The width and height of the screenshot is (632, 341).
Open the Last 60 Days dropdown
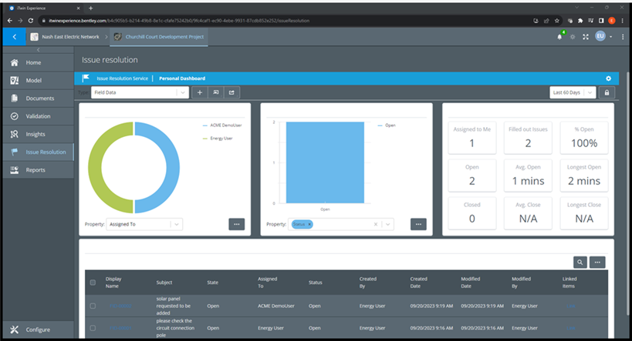(573, 92)
